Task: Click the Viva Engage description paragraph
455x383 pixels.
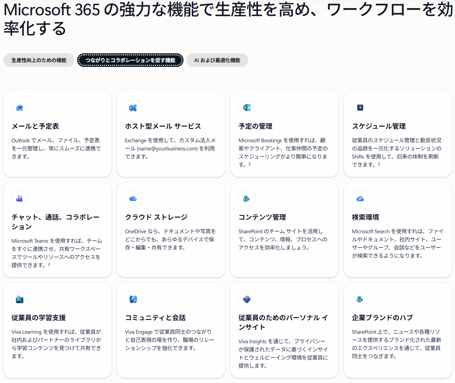Action: [x=170, y=340]
